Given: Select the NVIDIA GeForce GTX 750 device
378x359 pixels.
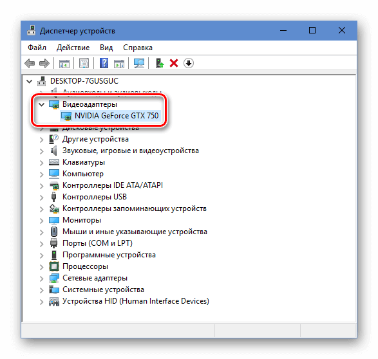Looking at the screenshot, I should coord(117,116).
